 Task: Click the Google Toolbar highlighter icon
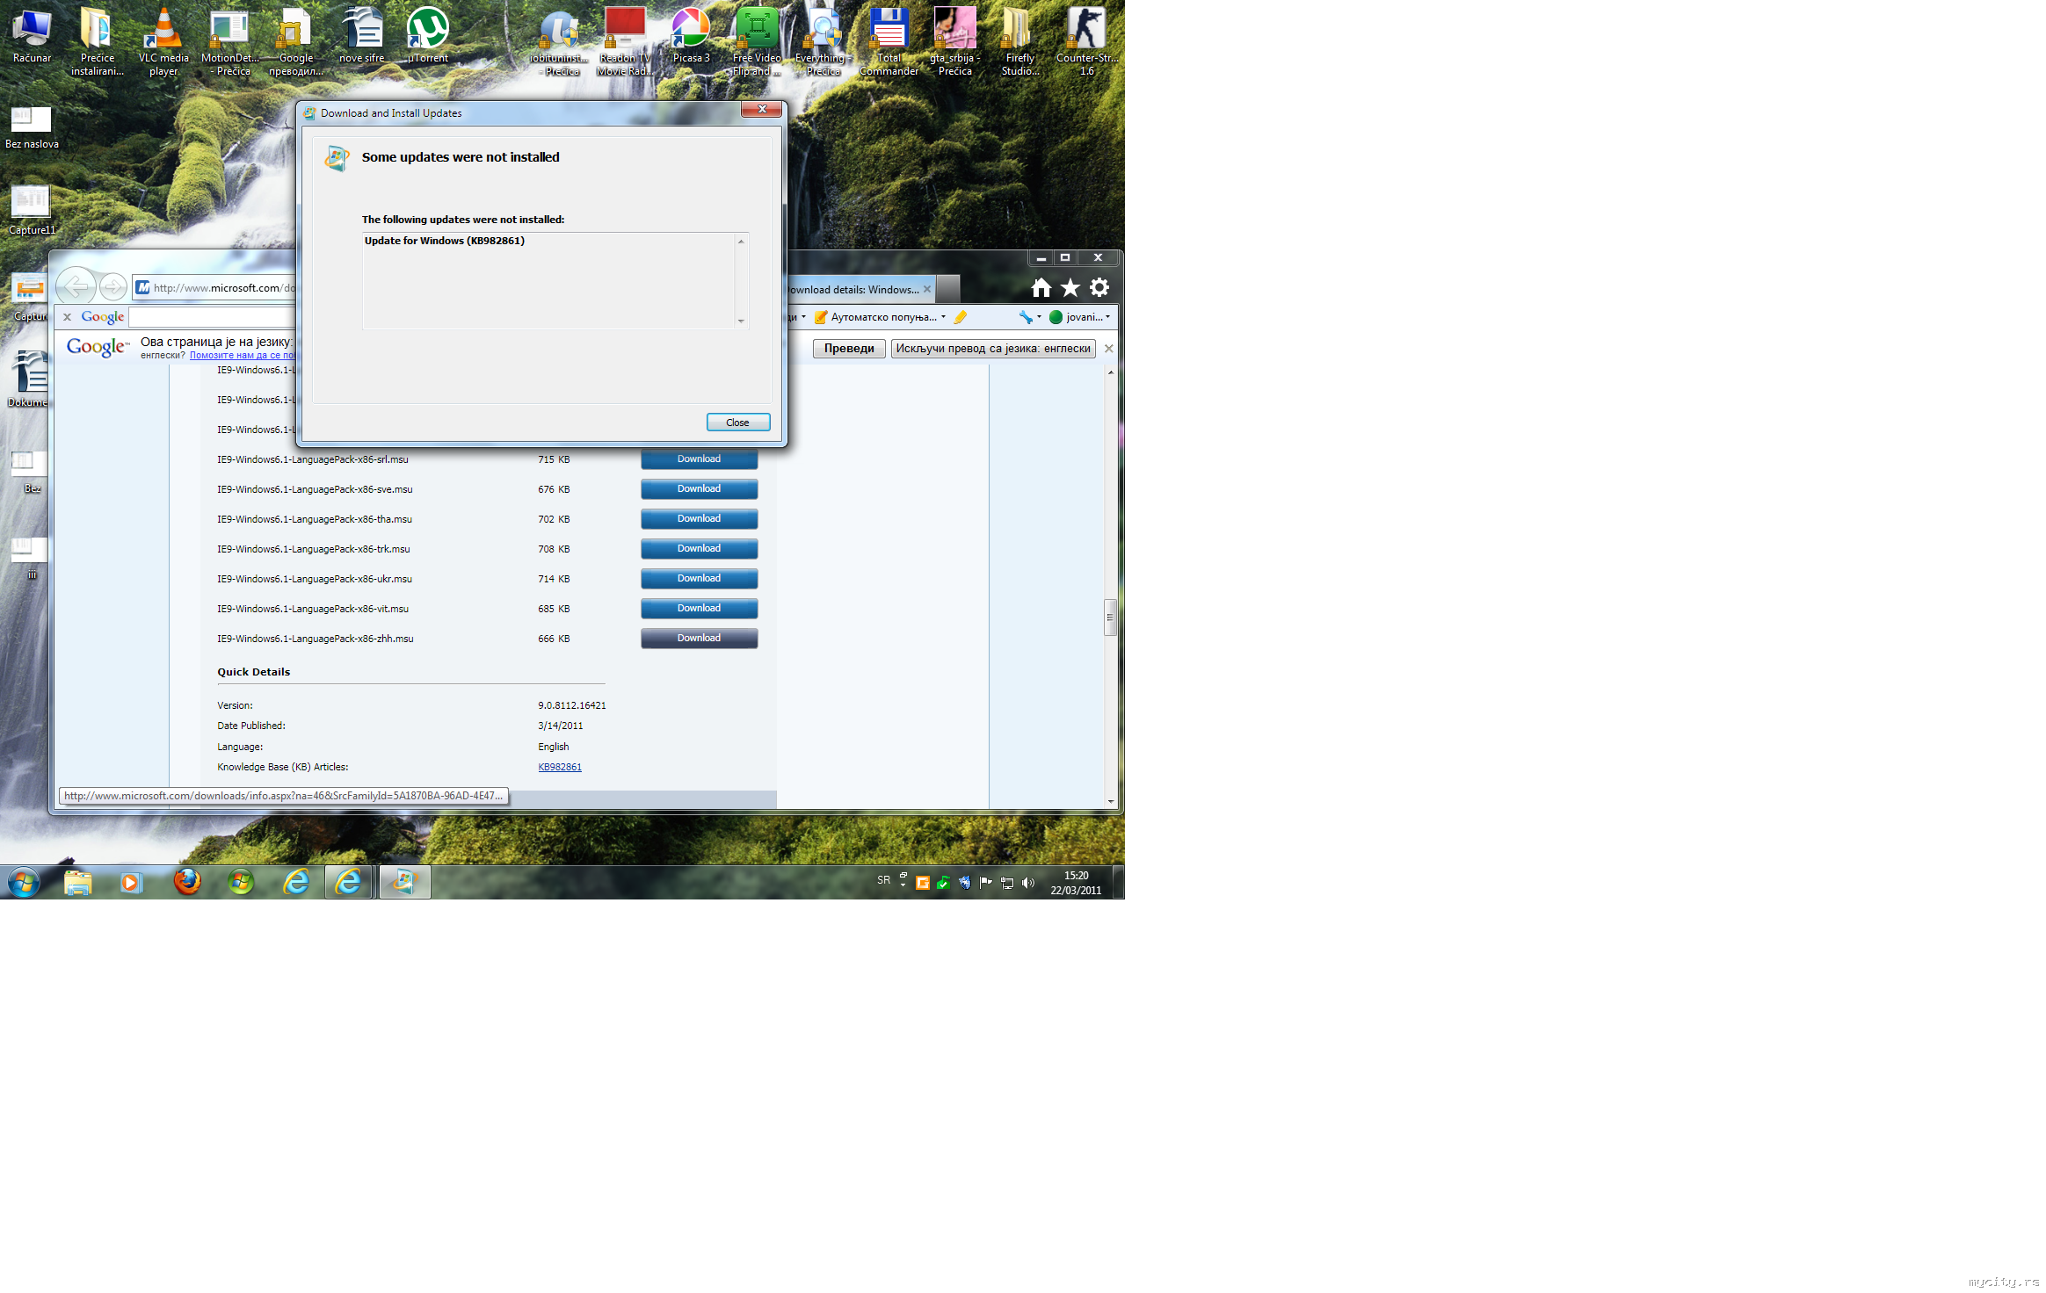click(x=961, y=317)
